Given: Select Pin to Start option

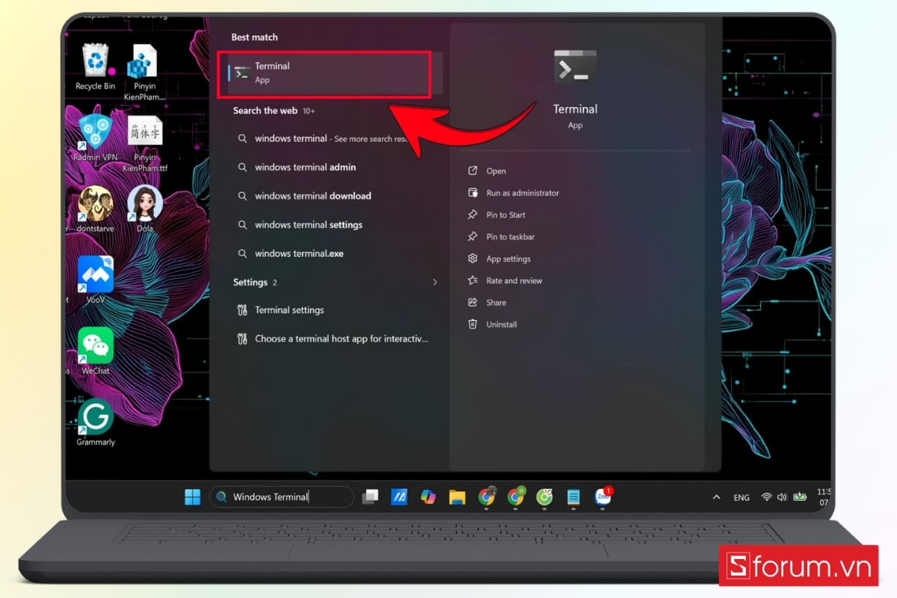Looking at the screenshot, I should [496, 215].
